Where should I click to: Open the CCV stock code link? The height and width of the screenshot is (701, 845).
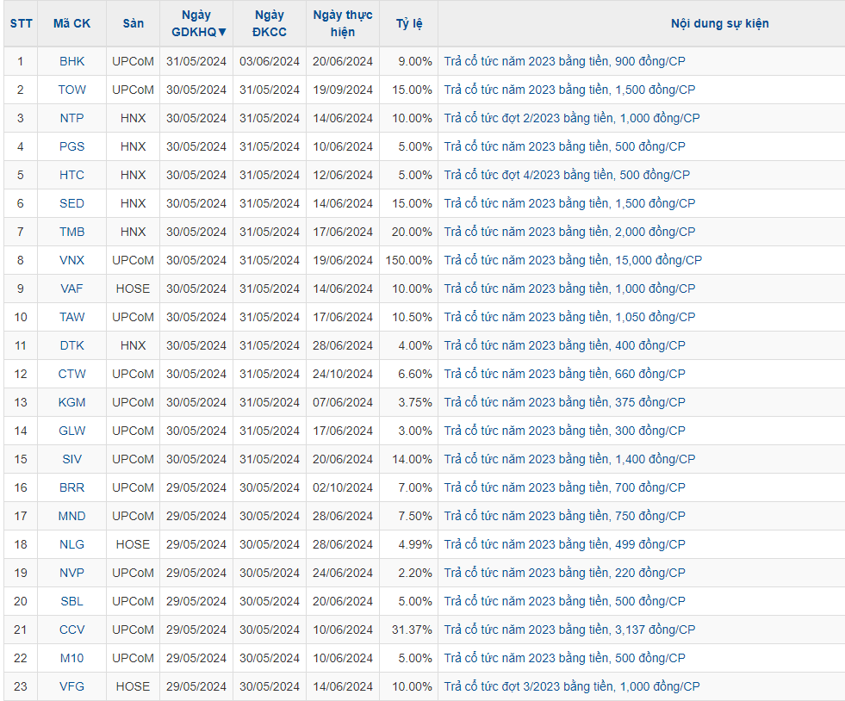71,630
